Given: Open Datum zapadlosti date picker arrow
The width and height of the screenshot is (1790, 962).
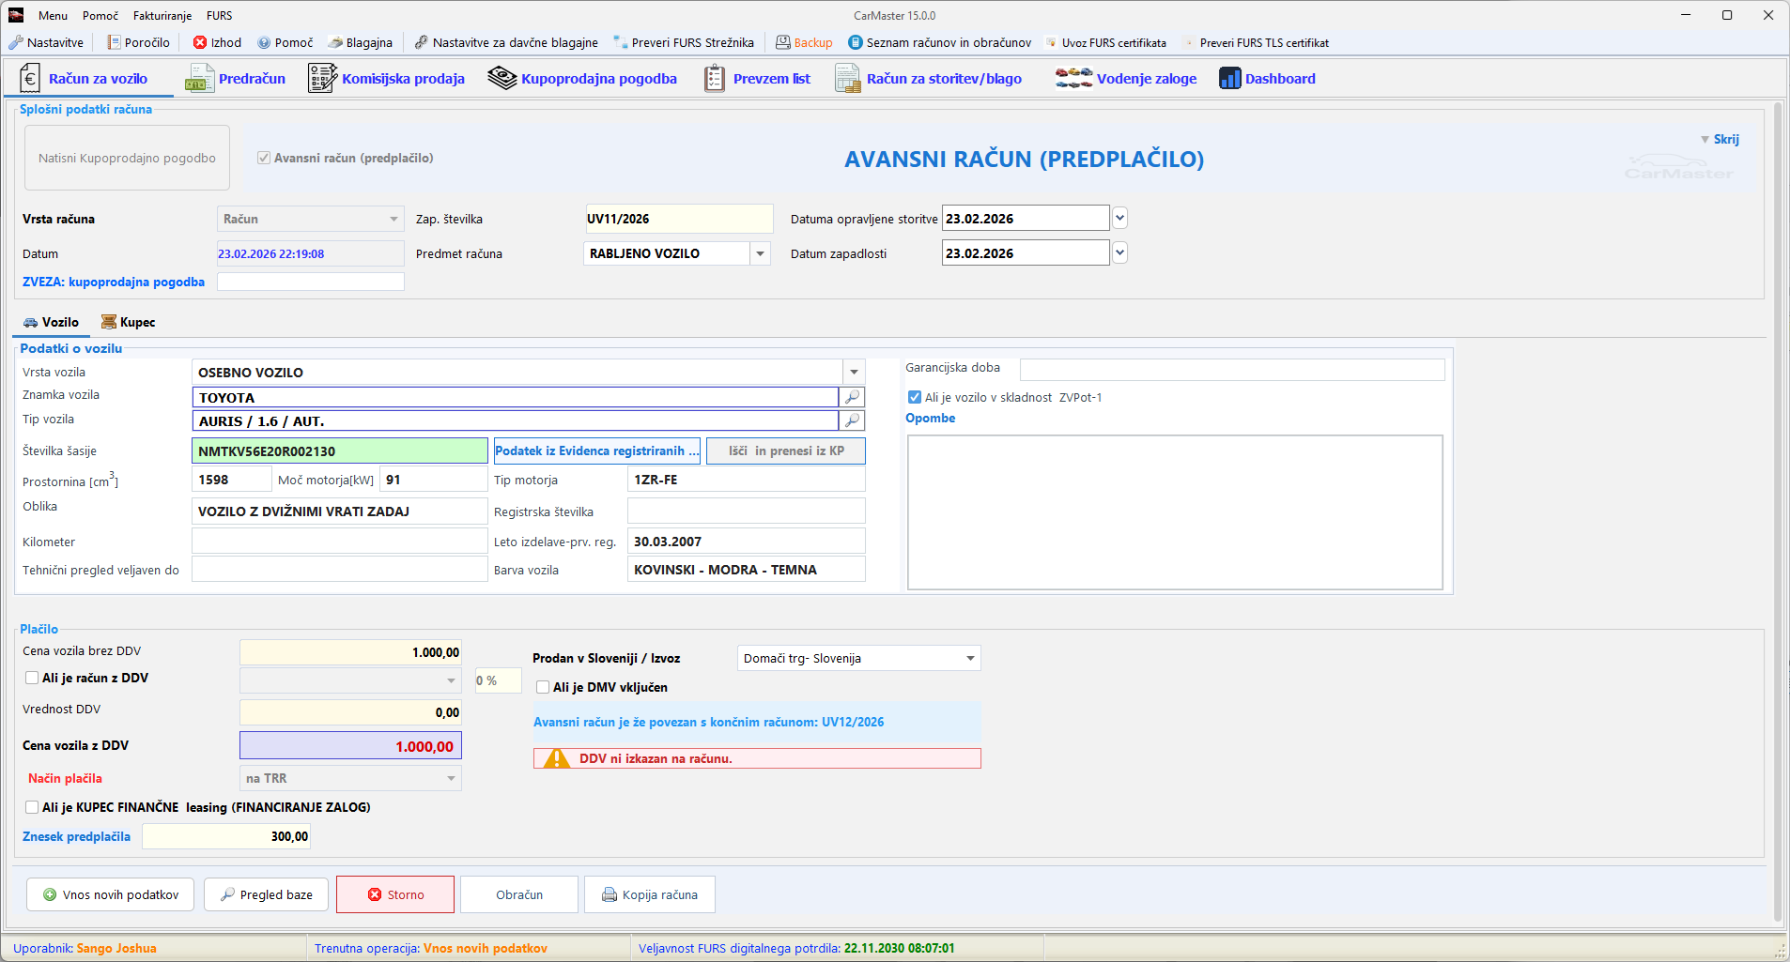Looking at the screenshot, I should point(1119,253).
